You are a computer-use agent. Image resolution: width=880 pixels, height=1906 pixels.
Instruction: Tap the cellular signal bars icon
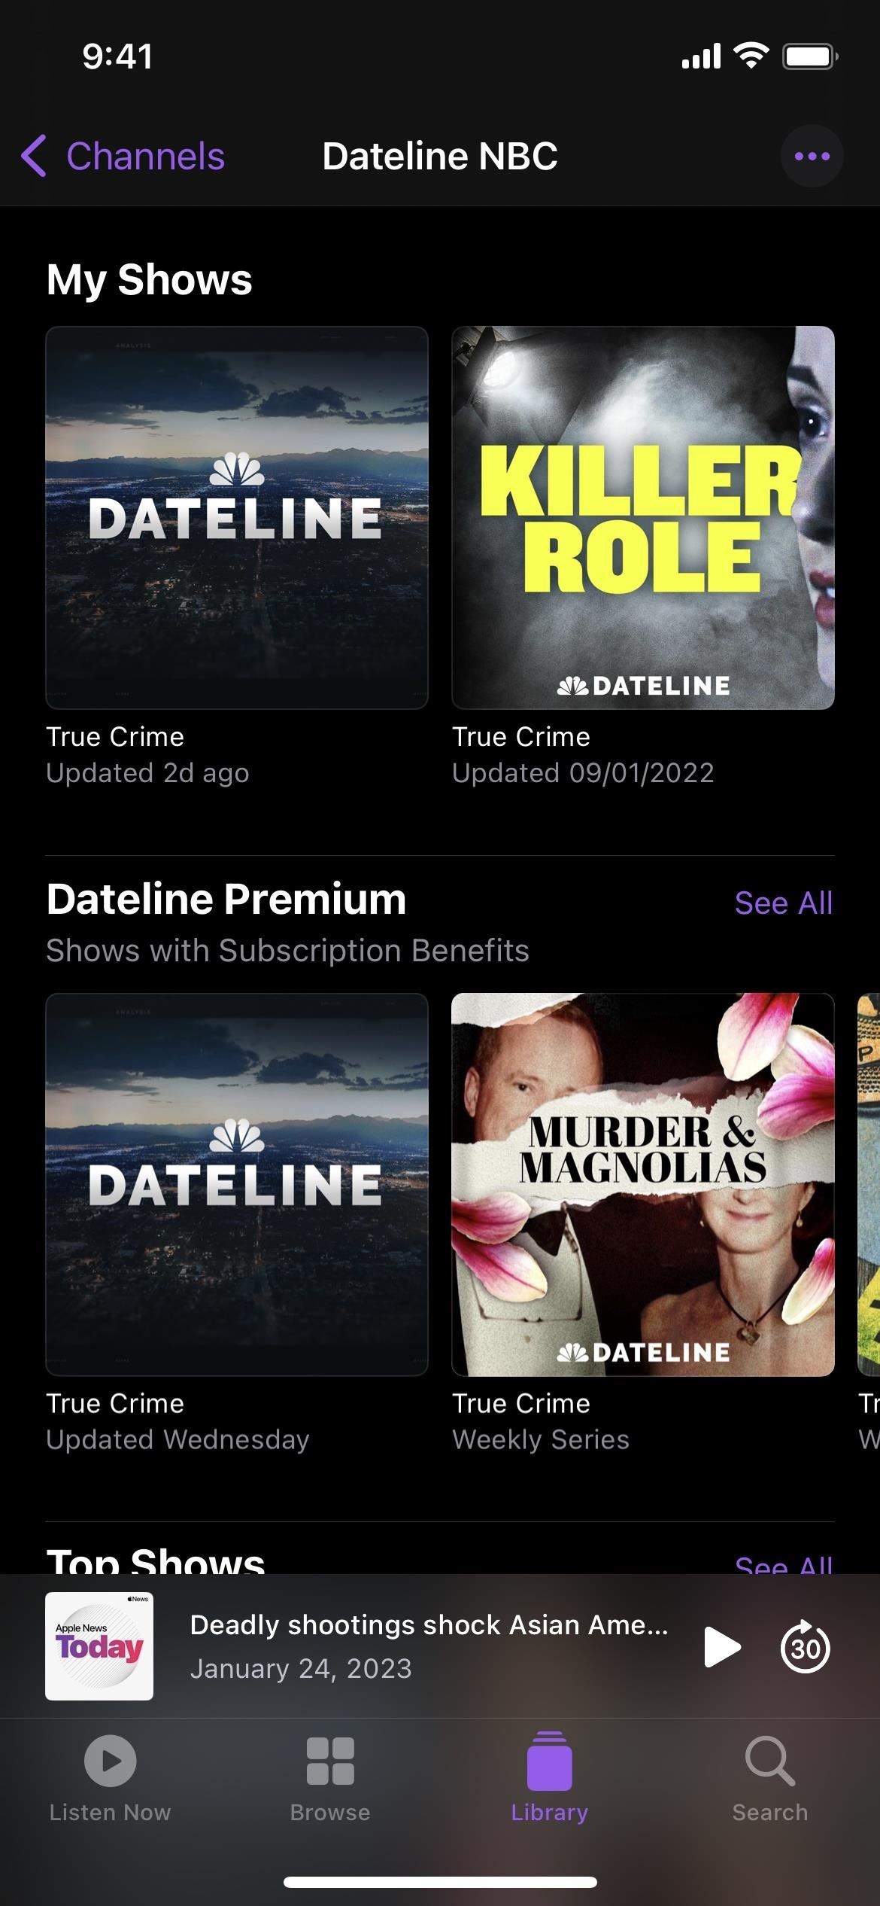(701, 56)
